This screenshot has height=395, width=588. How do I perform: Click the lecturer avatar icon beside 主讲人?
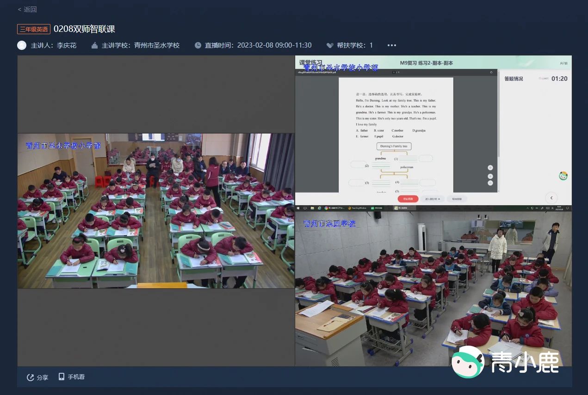pos(22,45)
